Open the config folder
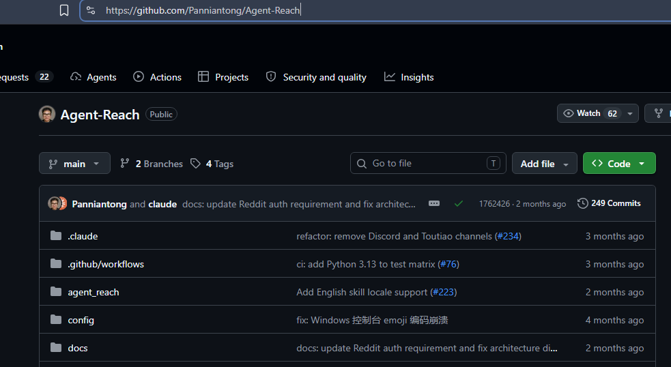Image resolution: width=671 pixels, height=367 pixels. [x=81, y=321]
